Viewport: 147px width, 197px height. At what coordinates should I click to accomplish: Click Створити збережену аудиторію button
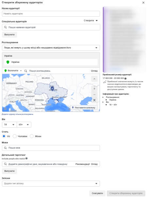point(126,193)
